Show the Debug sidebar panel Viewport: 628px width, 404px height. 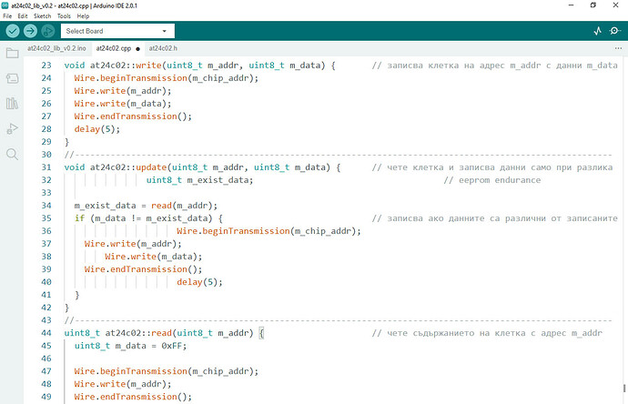coord(12,129)
